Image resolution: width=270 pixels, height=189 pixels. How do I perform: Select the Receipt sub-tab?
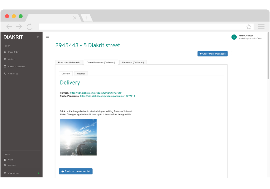[81, 73]
